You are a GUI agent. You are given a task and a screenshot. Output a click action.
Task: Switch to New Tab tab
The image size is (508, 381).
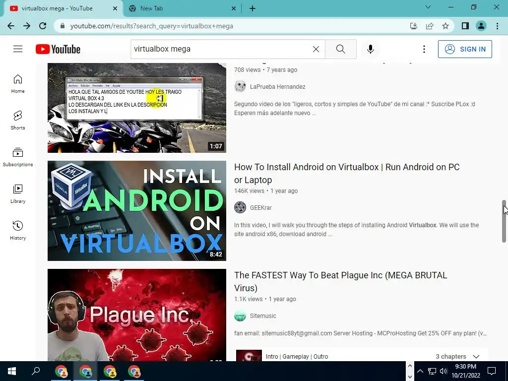click(182, 8)
